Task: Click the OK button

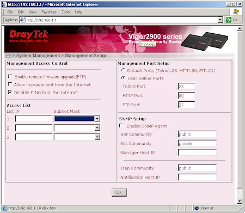Action: (119, 192)
